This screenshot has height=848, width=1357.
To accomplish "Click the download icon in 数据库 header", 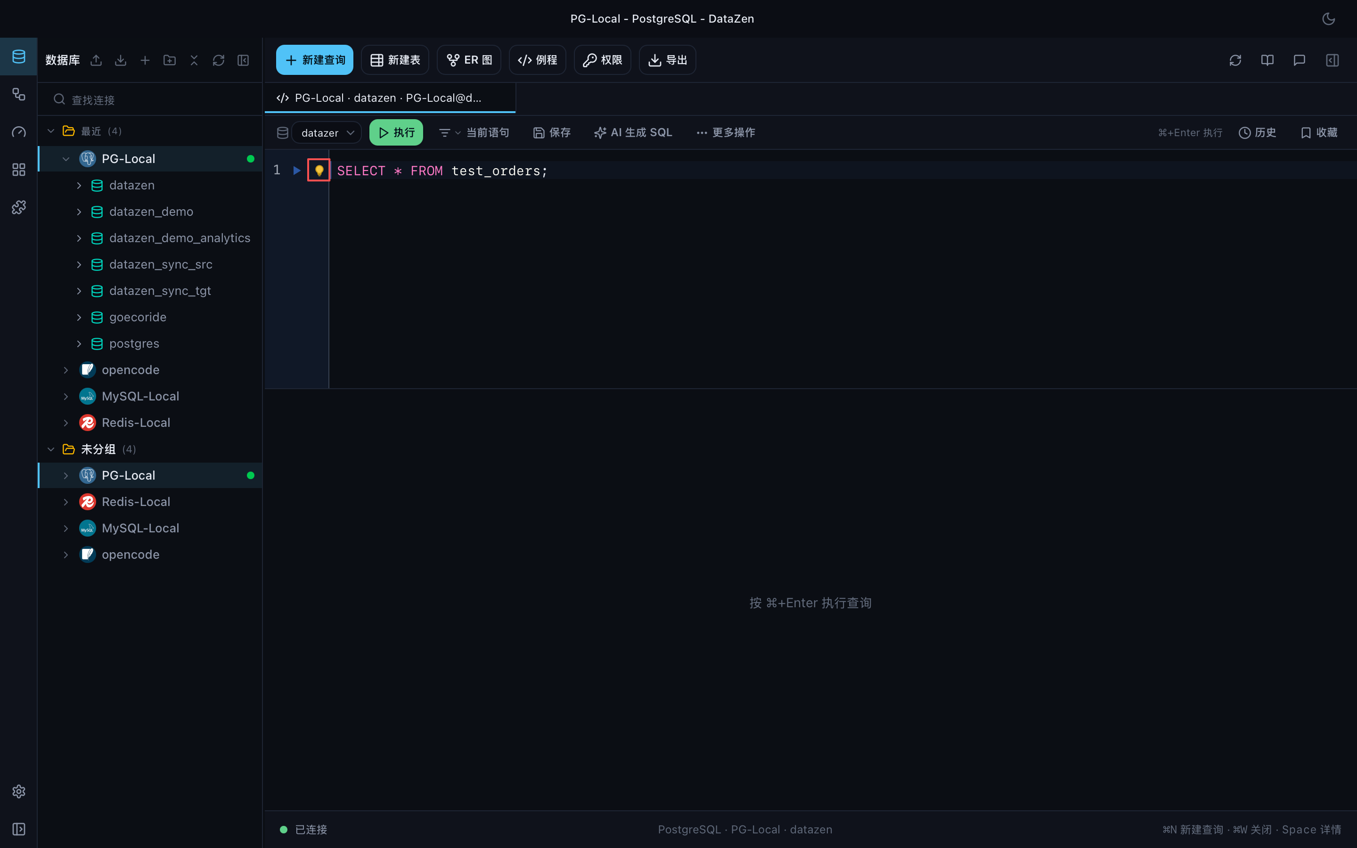I will click(x=121, y=60).
